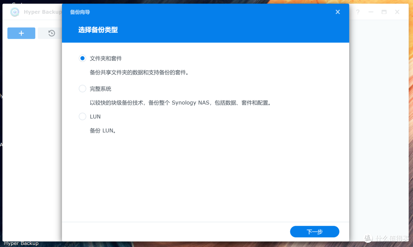Close the Hyper Backup window

tap(397, 12)
